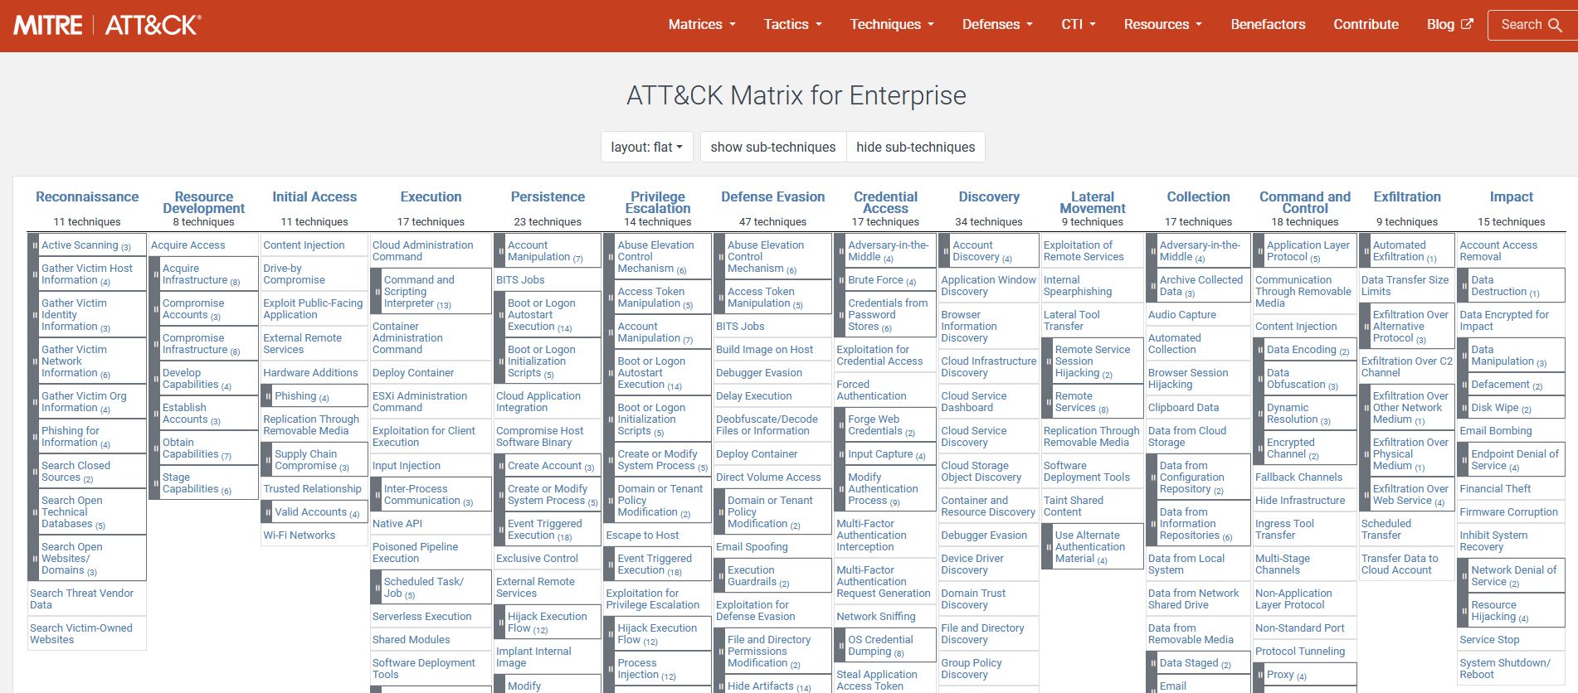
Task: Open the Drive-by Compromise technique
Action: [x=294, y=274]
